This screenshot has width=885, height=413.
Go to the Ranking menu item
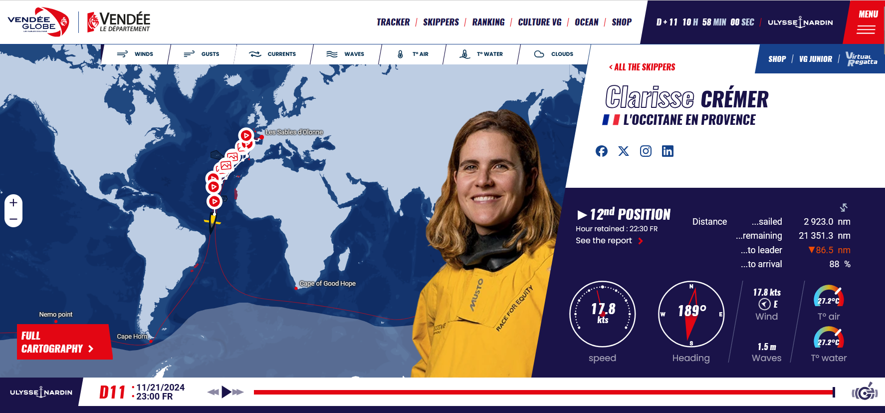[488, 22]
